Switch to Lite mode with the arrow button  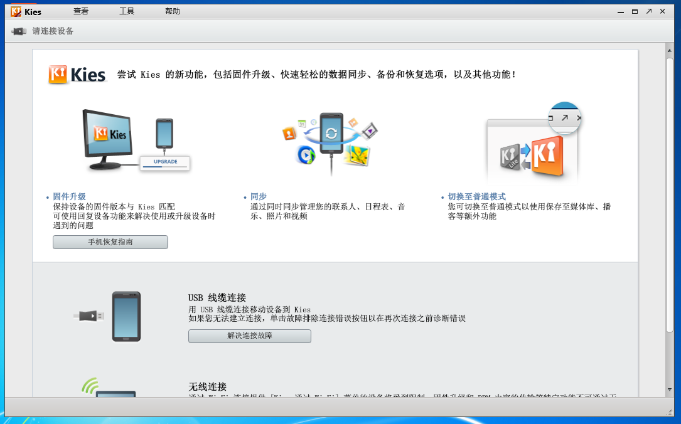click(649, 11)
